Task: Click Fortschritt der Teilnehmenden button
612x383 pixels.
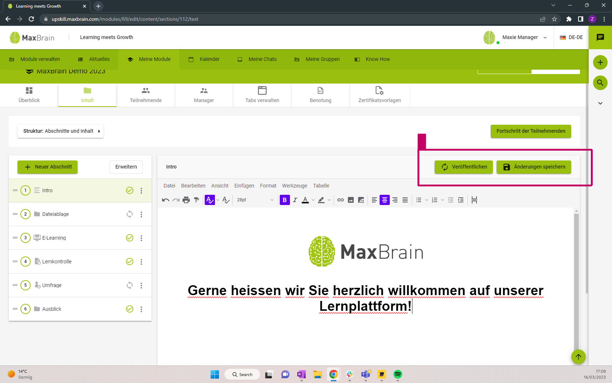Action: coord(531,131)
